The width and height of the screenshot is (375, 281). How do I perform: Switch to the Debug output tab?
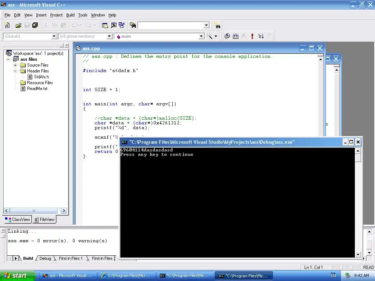[45, 258]
